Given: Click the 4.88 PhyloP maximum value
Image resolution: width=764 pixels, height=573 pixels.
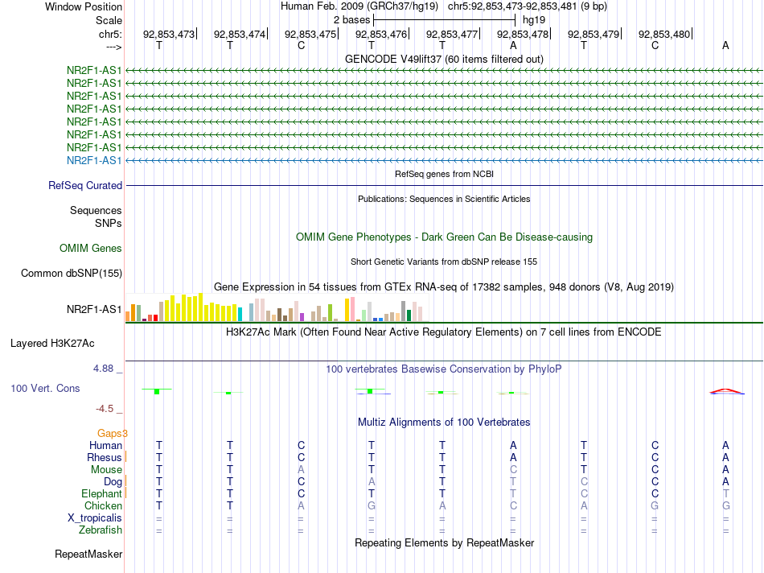Looking at the screenshot, I should tap(103, 369).
